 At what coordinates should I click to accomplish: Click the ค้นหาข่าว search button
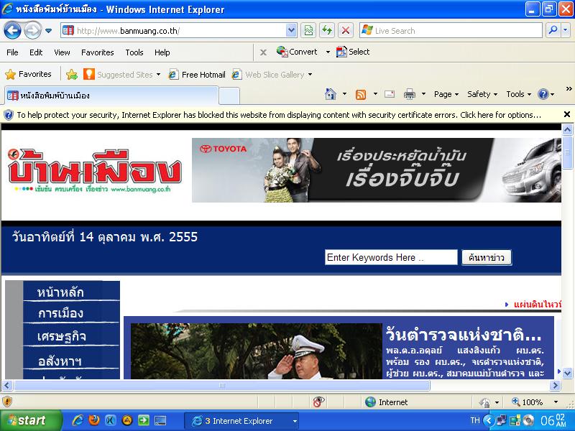pyautogui.click(x=486, y=258)
